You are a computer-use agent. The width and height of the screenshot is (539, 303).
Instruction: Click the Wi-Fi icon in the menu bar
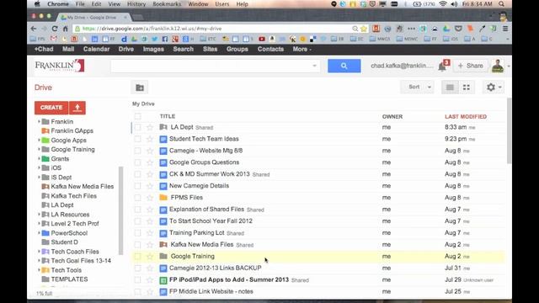coord(443,4)
